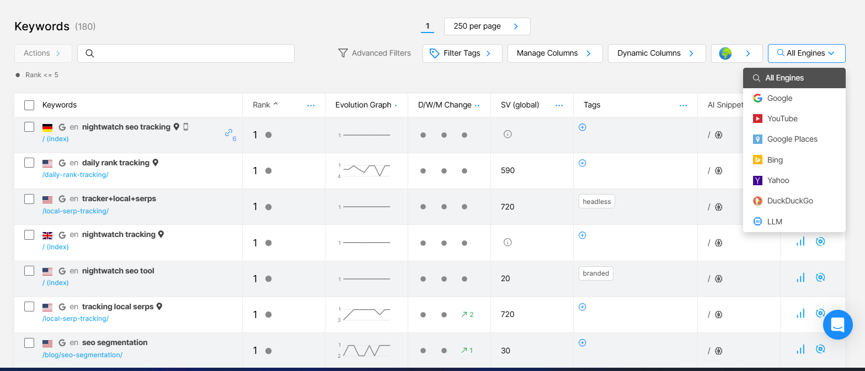Click AI snippet icon in nightwatch seo tool row

pos(718,278)
